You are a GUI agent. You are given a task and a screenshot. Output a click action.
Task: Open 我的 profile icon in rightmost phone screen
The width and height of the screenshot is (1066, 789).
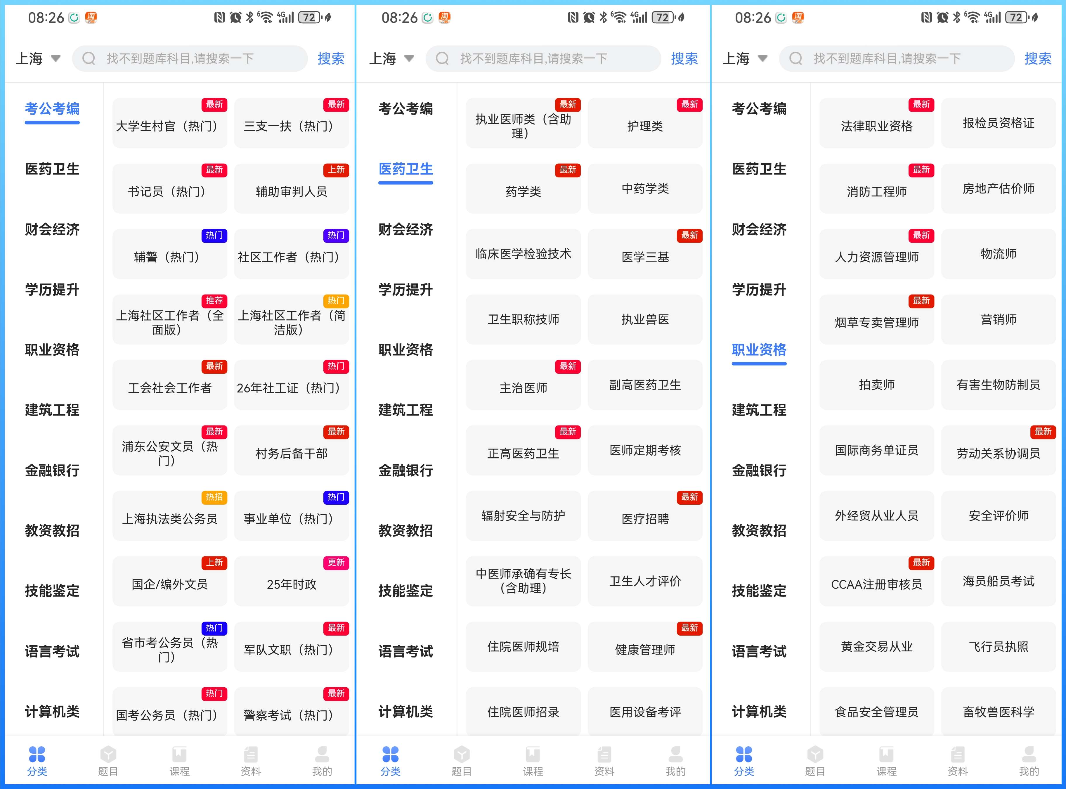pyautogui.click(x=1029, y=755)
